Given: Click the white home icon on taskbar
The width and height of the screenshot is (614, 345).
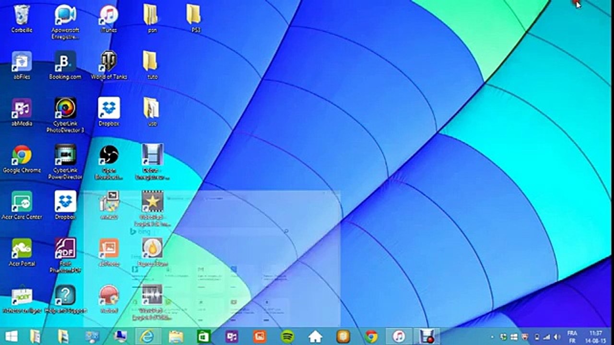Looking at the screenshot, I should point(315,336).
